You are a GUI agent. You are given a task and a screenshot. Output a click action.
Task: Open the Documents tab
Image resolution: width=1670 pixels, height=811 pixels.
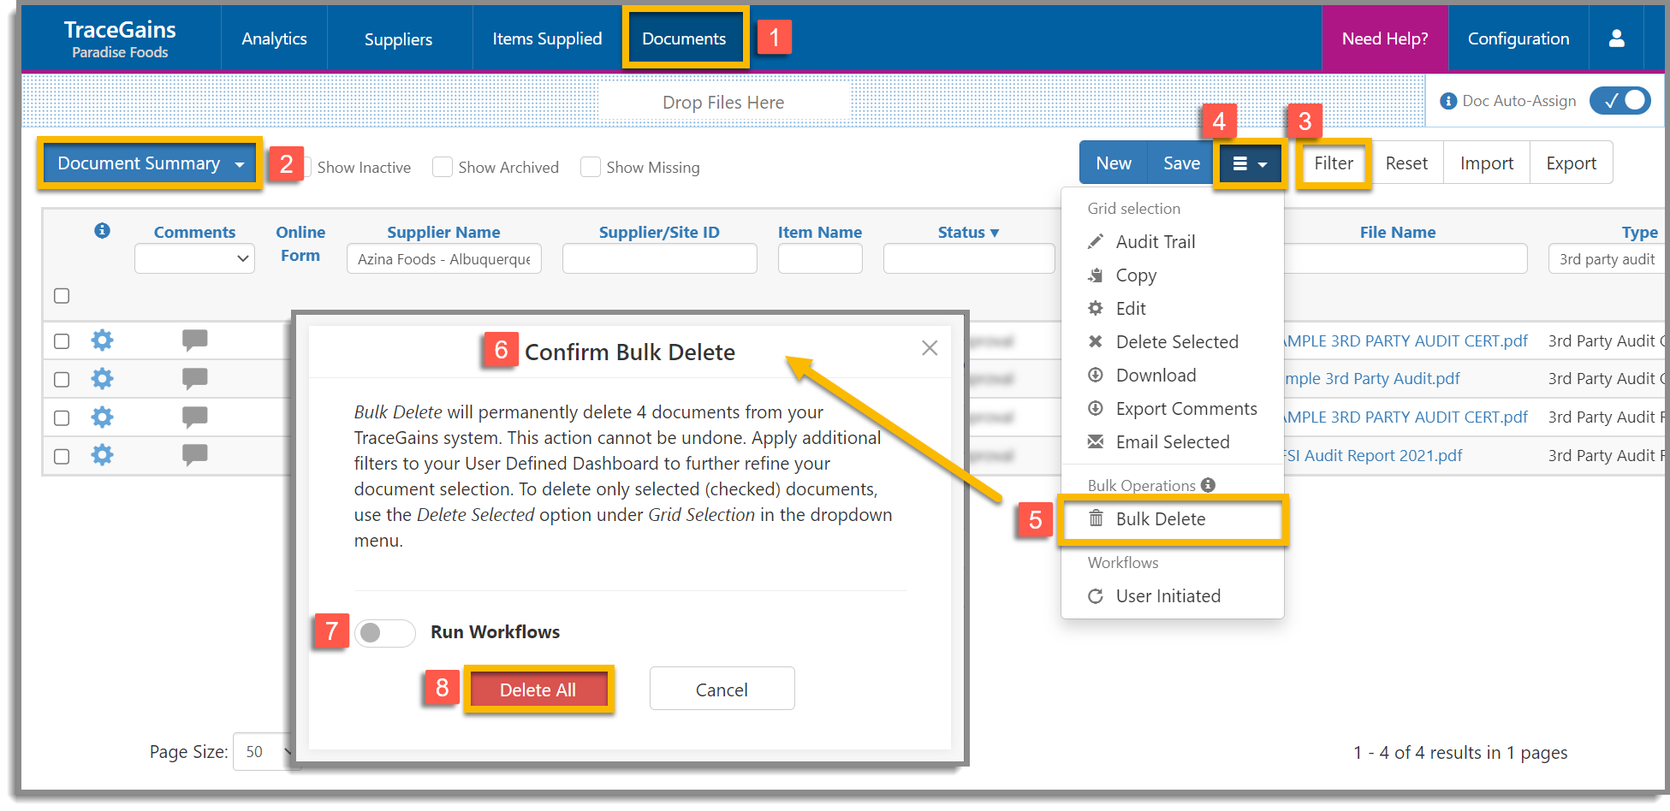click(x=684, y=38)
